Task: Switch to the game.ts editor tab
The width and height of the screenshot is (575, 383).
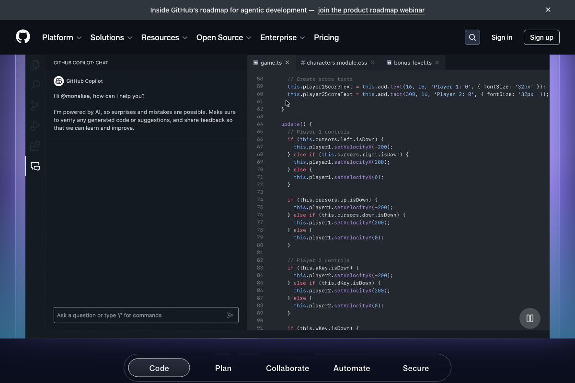Action: [x=271, y=63]
